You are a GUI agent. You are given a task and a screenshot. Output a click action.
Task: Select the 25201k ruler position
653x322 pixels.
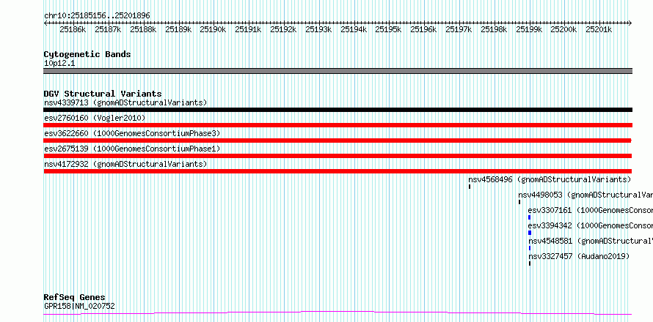coord(599,29)
